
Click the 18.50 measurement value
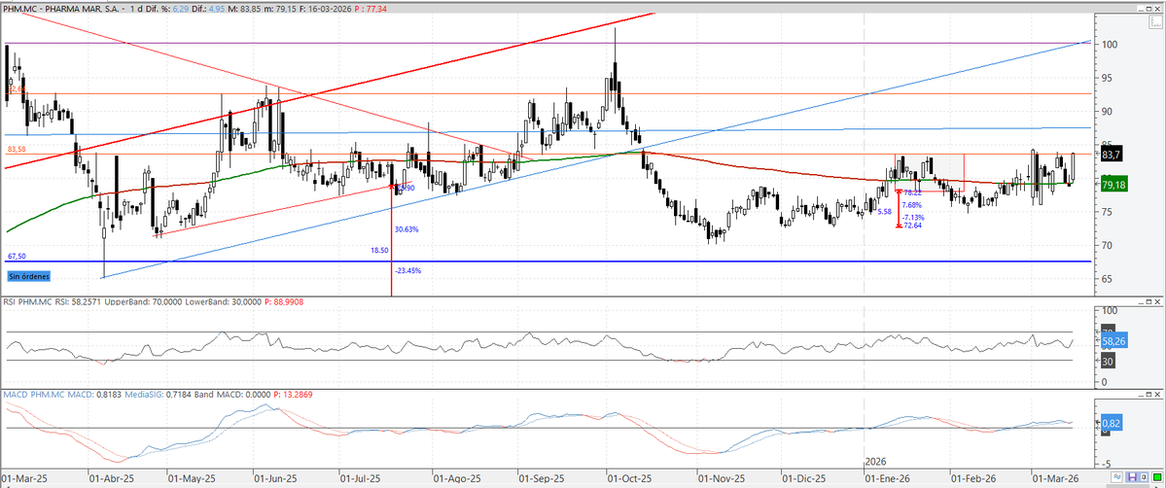(x=379, y=252)
